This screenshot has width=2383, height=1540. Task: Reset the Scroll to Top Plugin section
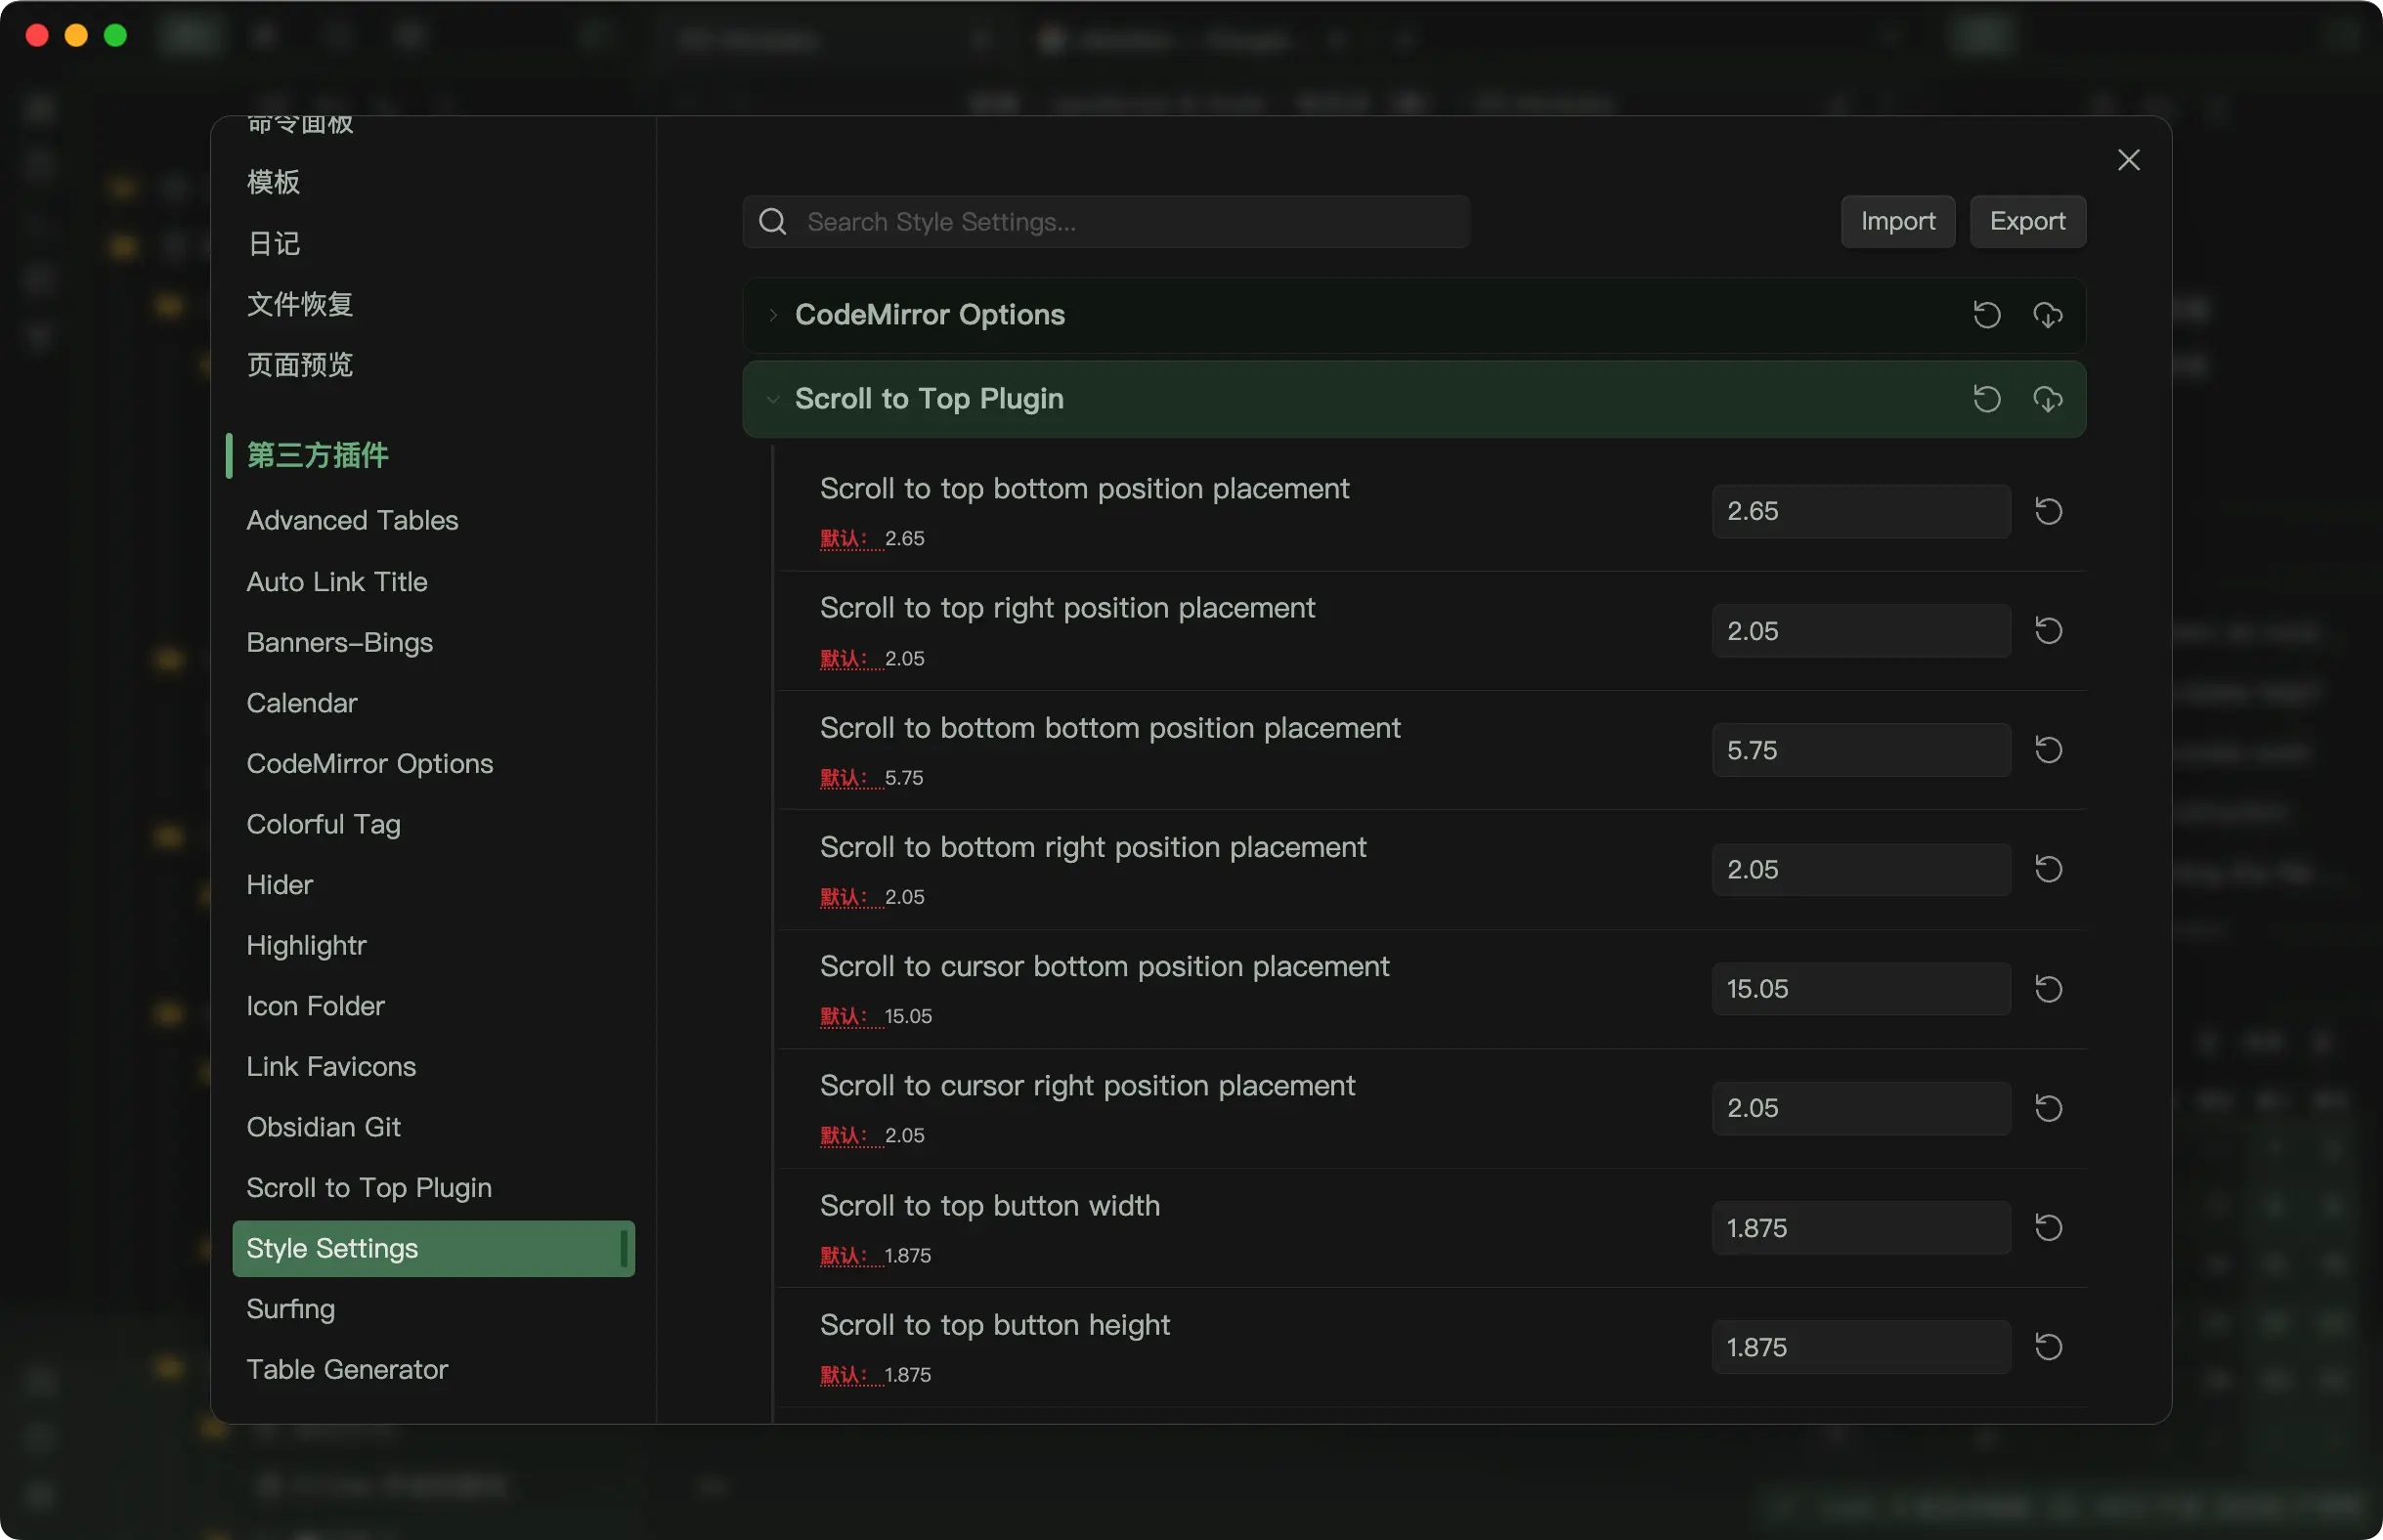pyautogui.click(x=1986, y=399)
